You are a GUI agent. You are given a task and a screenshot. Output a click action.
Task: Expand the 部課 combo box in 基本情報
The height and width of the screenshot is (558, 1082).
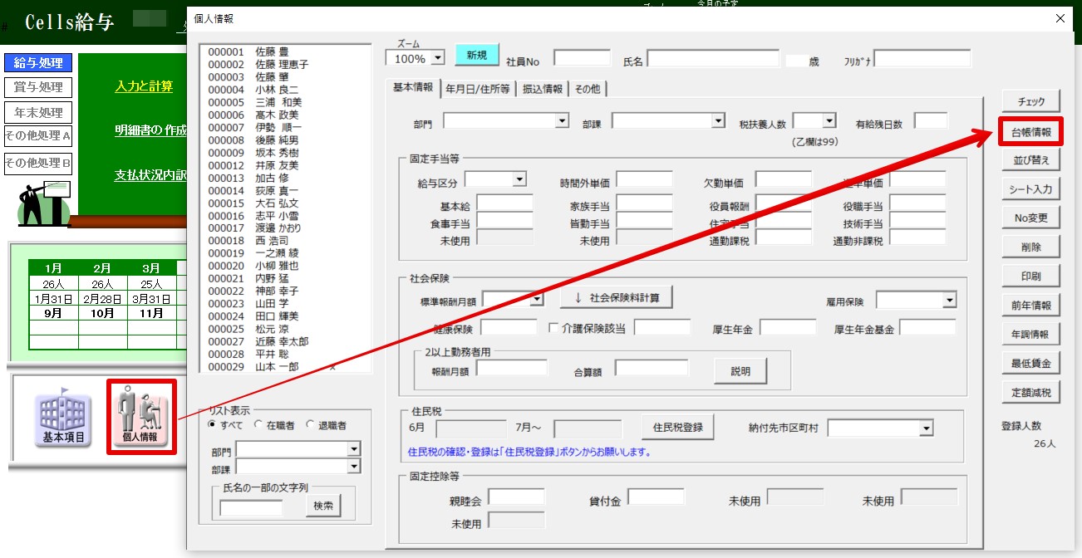point(719,121)
